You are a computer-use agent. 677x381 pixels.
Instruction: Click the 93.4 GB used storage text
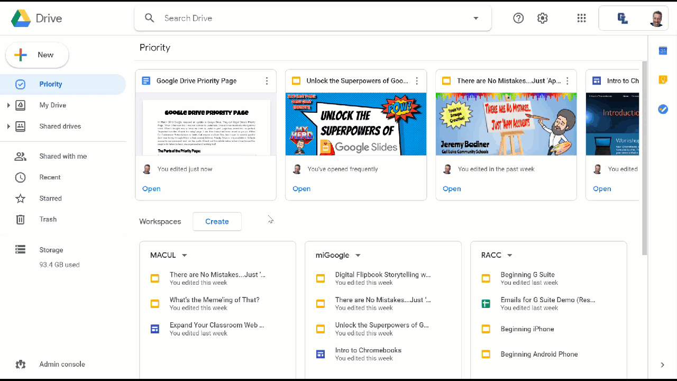pyautogui.click(x=59, y=265)
